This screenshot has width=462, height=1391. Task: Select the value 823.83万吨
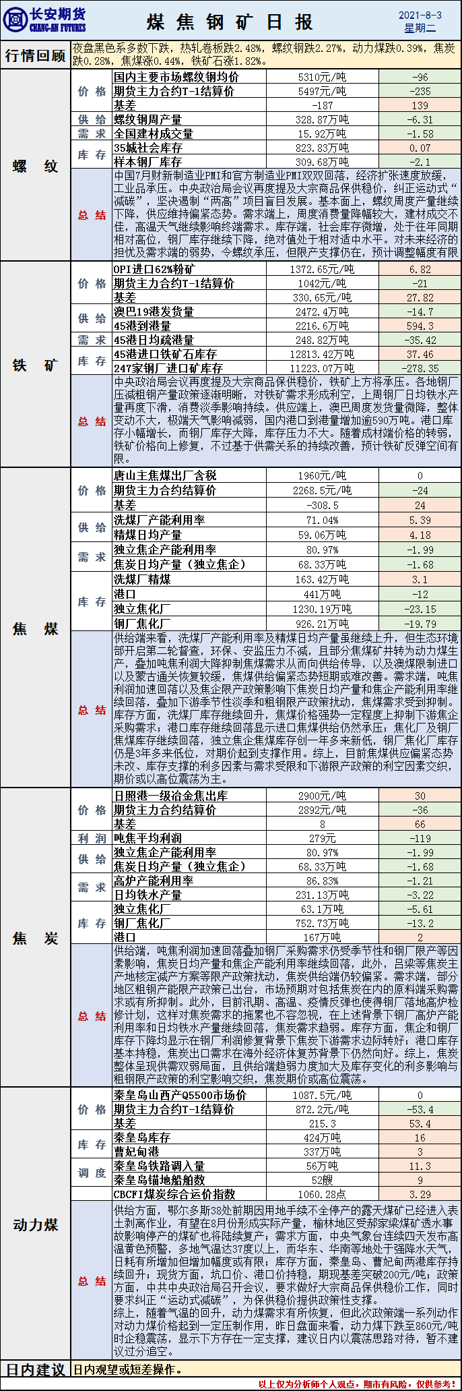pyautogui.click(x=322, y=148)
